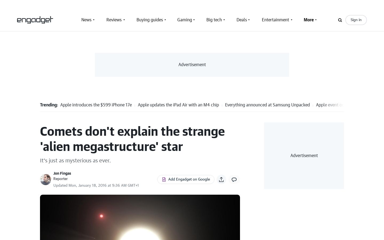The width and height of the screenshot is (384, 240).
Task: Open trending iPad Air M4 story
Action: click(x=178, y=105)
